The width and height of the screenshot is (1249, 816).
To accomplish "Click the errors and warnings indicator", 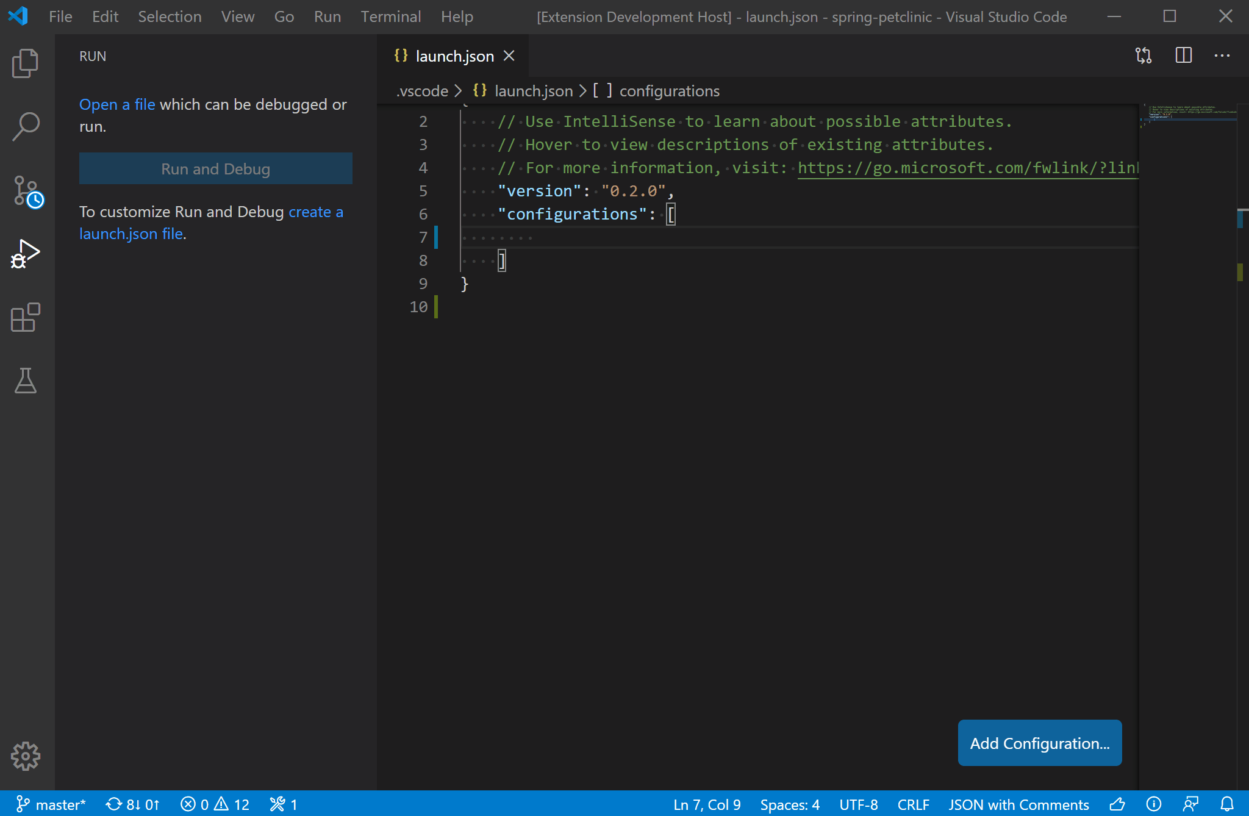I will coord(215,804).
